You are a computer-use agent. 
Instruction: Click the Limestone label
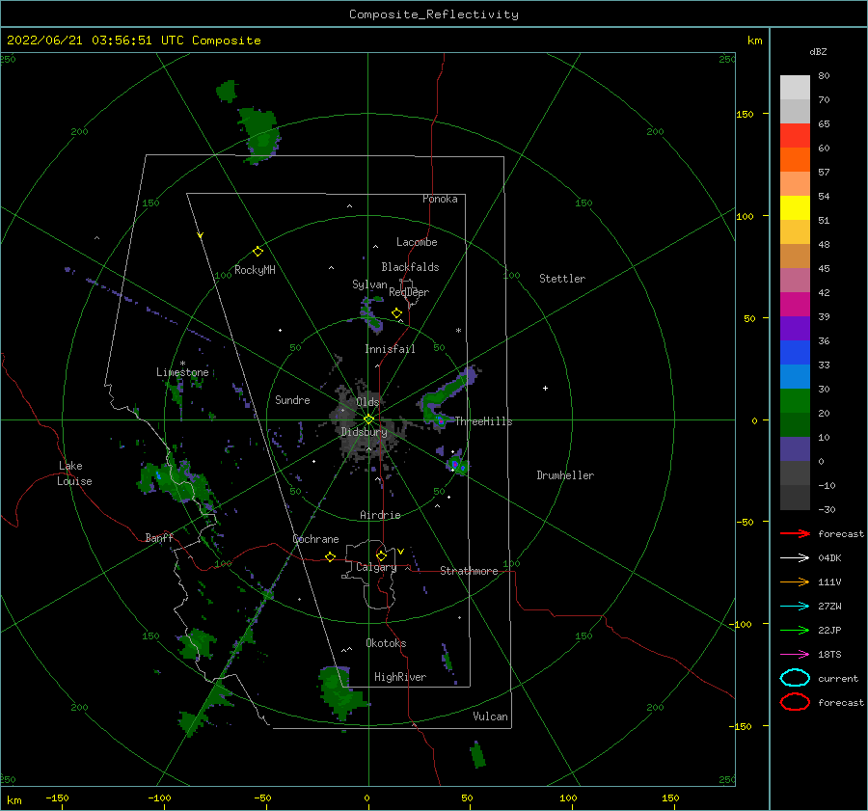[182, 372]
